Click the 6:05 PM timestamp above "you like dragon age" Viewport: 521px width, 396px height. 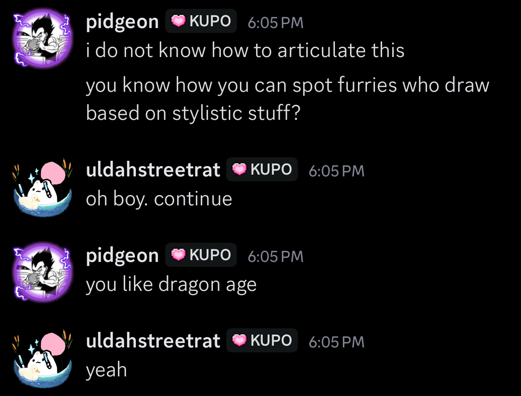click(x=275, y=256)
